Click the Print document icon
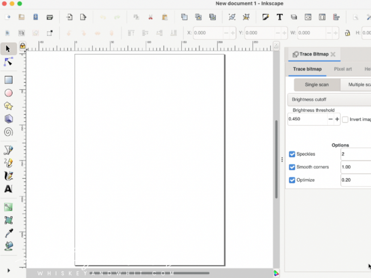The image size is (371, 278). click(50, 17)
